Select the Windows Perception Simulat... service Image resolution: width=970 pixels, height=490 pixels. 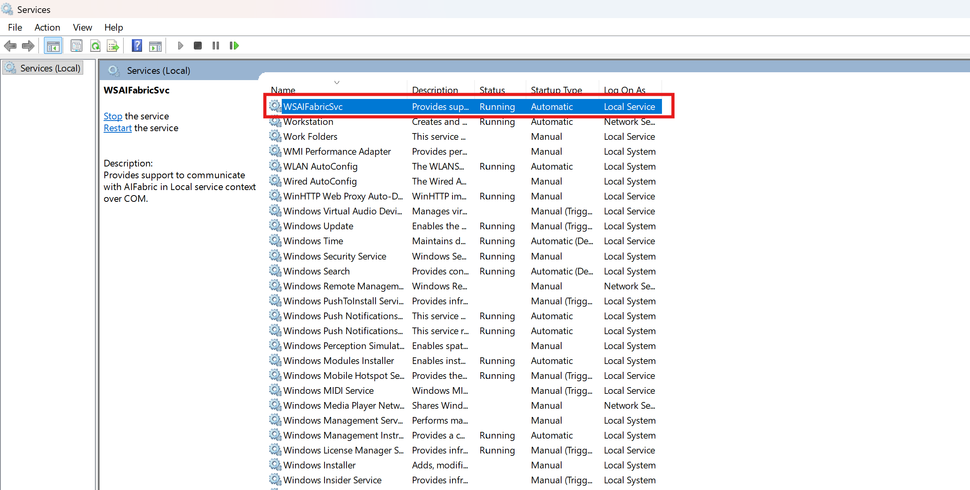click(x=344, y=346)
